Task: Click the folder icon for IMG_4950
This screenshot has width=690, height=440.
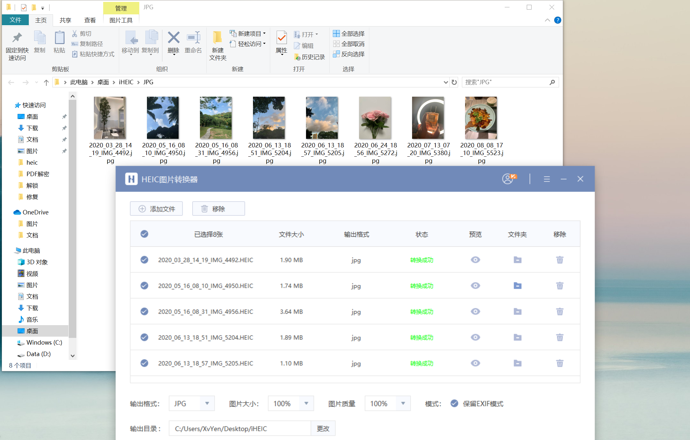Action: coord(517,286)
